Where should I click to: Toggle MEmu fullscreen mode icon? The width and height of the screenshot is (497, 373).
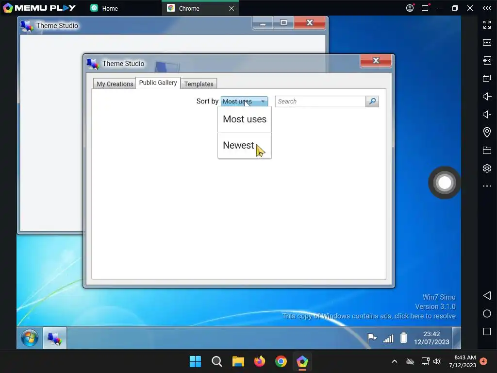[487, 25]
